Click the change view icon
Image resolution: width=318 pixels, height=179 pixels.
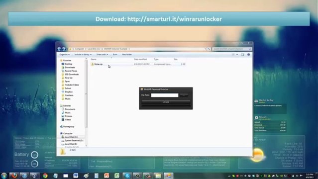click(x=233, y=55)
